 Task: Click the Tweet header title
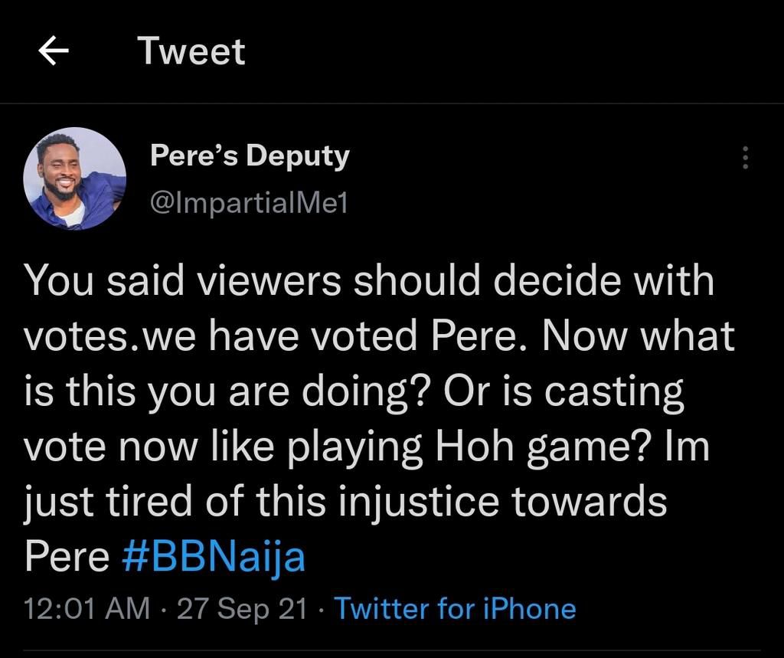(x=191, y=51)
